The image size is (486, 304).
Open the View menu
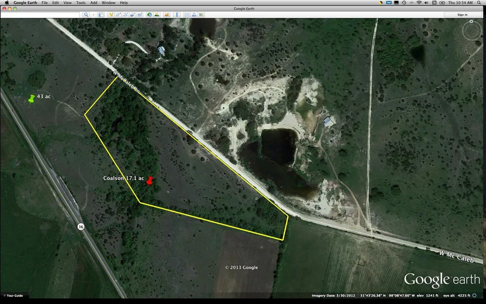tap(67, 3)
